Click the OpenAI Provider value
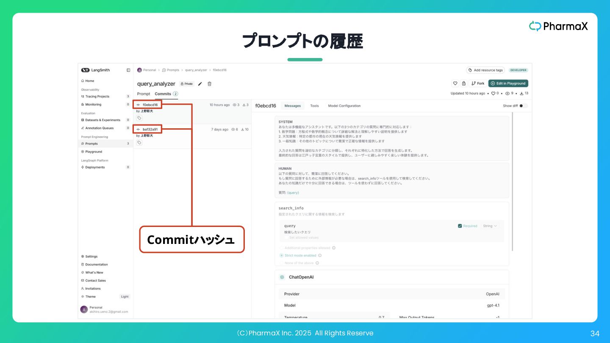The height and width of the screenshot is (343, 610). (493, 294)
